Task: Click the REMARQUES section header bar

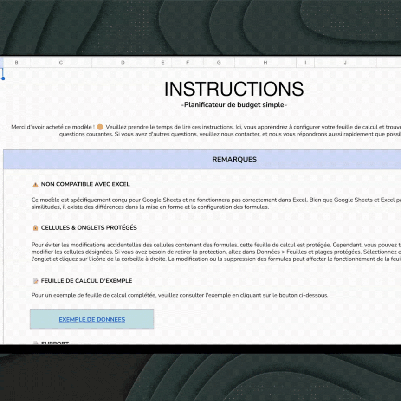Action: [x=234, y=159]
